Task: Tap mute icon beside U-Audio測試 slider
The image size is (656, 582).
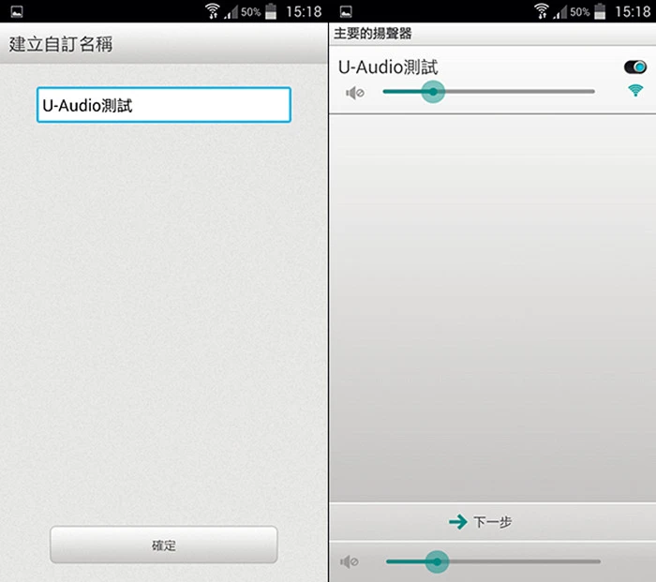Action: pos(355,93)
